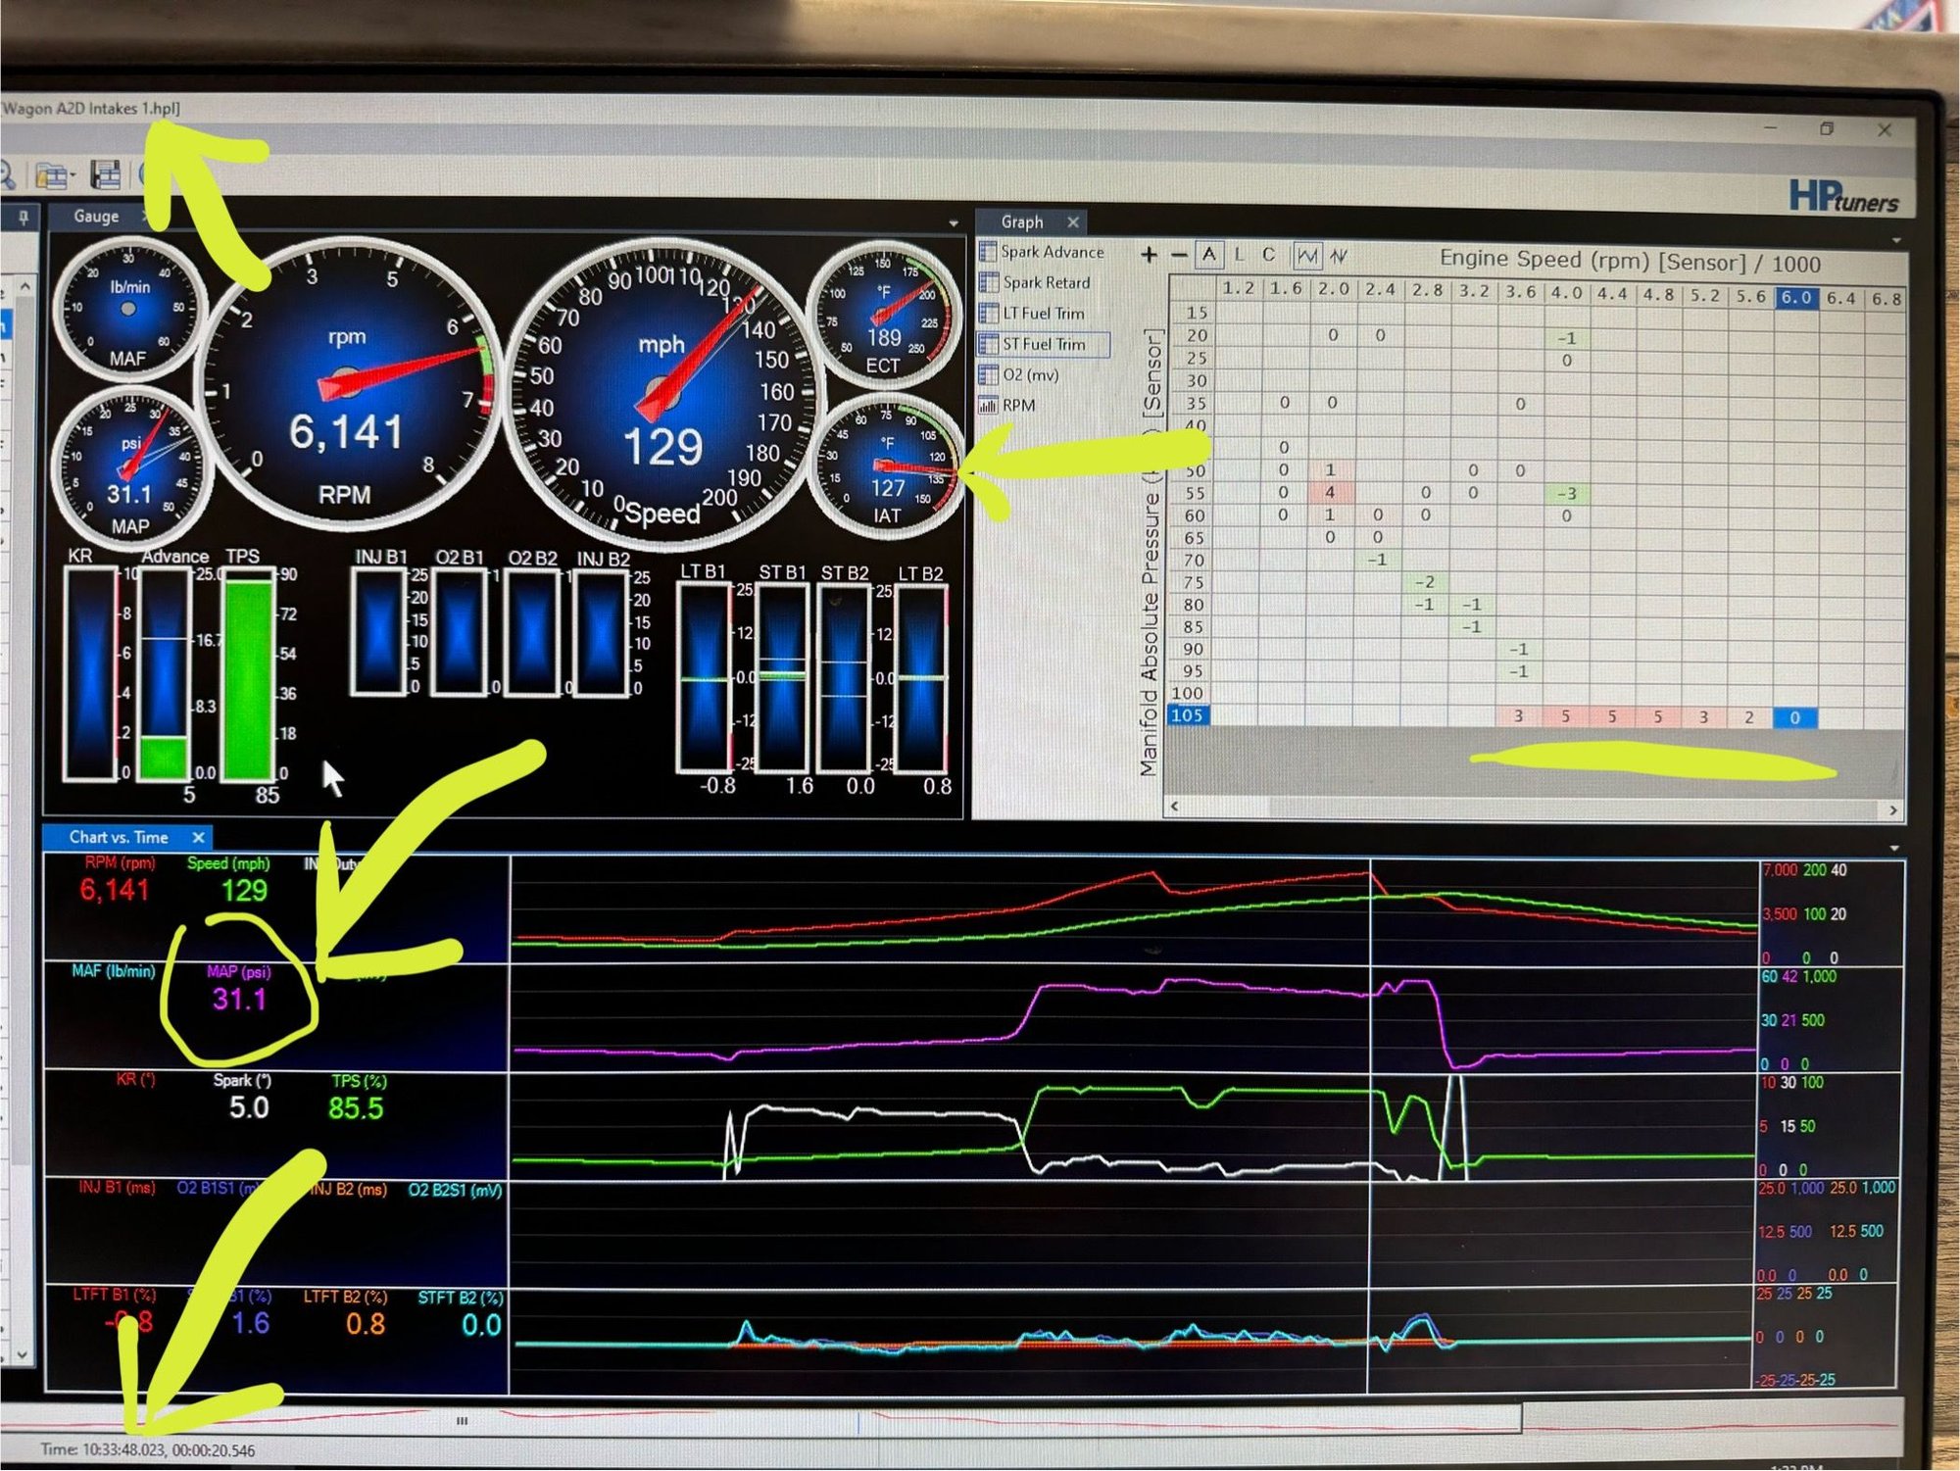The image size is (1960, 1471).
Task: Select the RPM histogram graph item
Action: (x=1018, y=405)
